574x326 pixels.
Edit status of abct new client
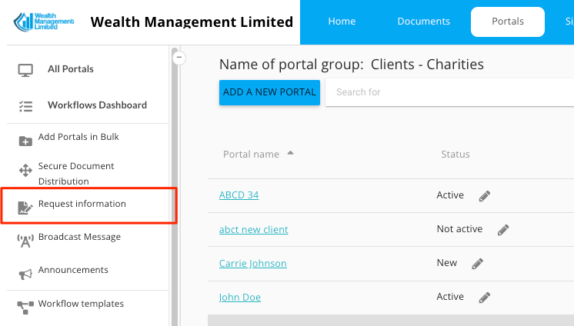[502, 230]
